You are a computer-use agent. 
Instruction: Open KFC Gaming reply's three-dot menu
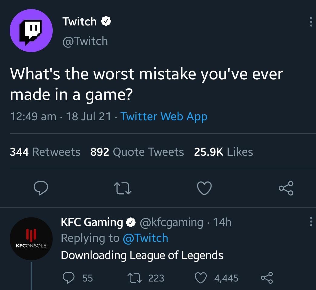(311, 222)
